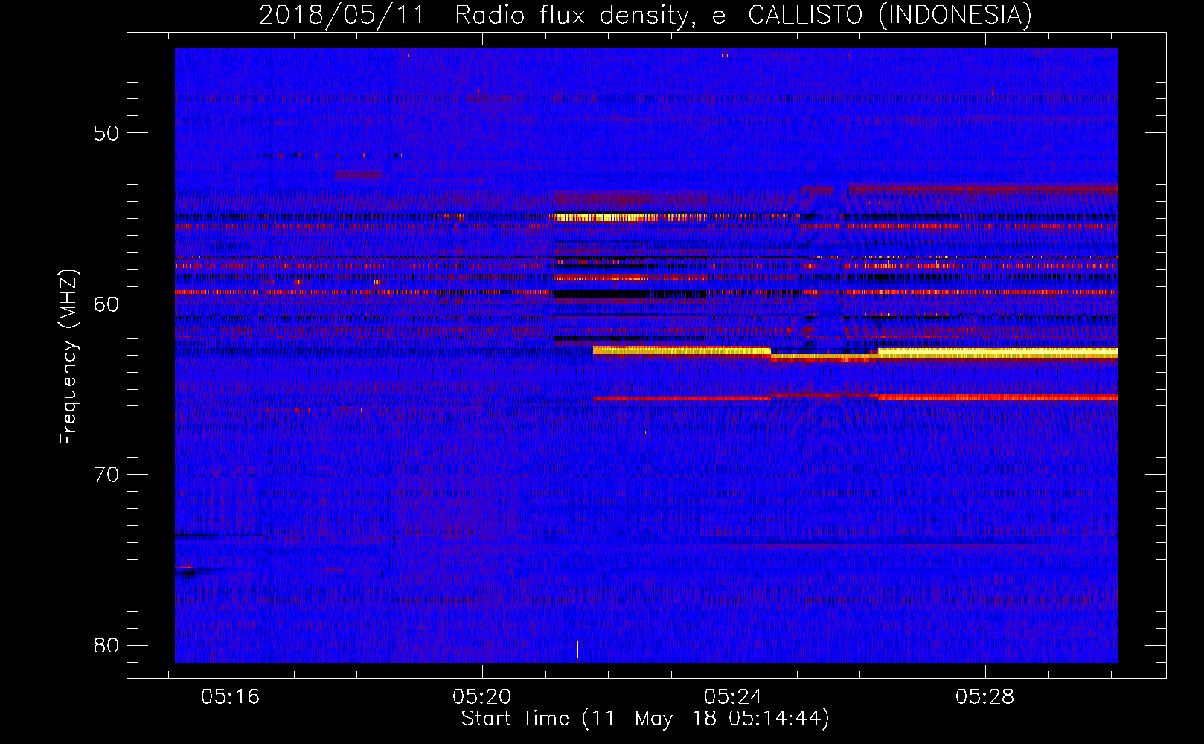Click the 50 frequency tick label
This screenshot has width=1204, height=744.
(106, 134)
